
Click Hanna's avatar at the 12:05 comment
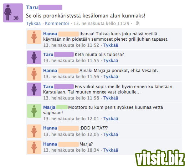pyautogui.click(x=34, y=131)
